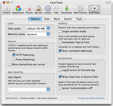Click the 'Memory cache:' label
Viewport: 113px width, 106px height.
click(17, 34)
